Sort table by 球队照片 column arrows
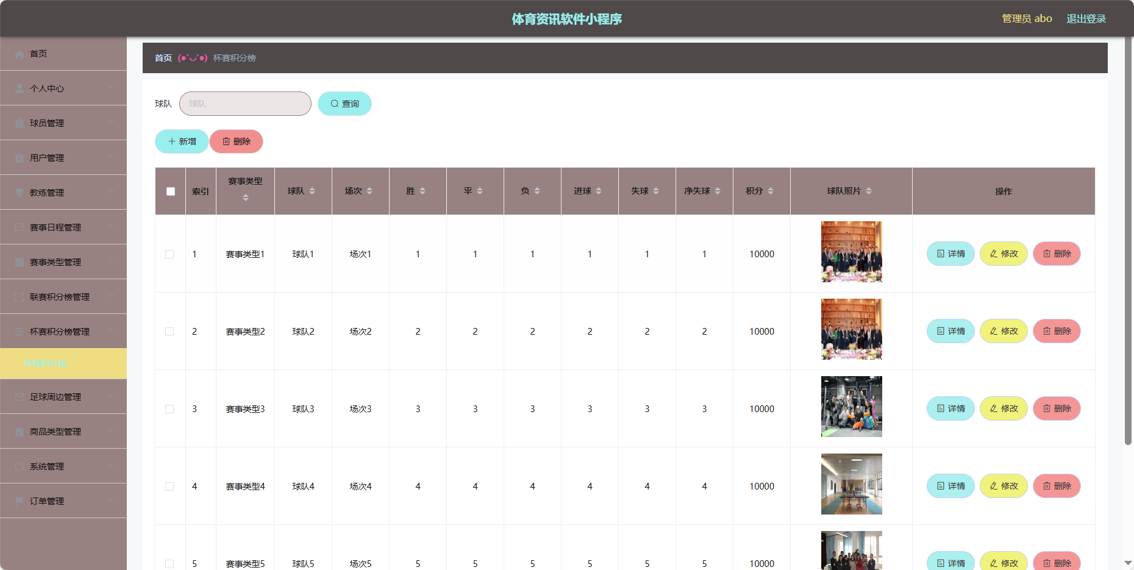Image resolution: width=1134 pixels, height=570 pixels. (869, 191)
